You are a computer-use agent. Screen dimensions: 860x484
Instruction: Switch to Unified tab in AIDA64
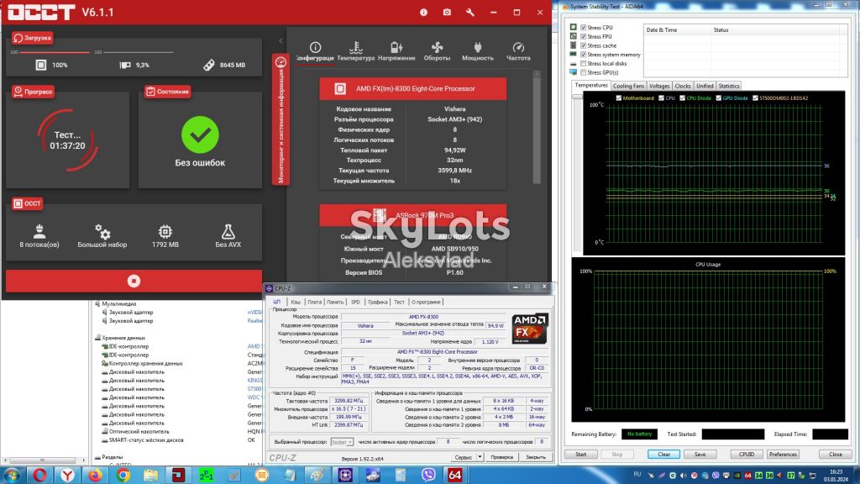click(x=705, y=87)
